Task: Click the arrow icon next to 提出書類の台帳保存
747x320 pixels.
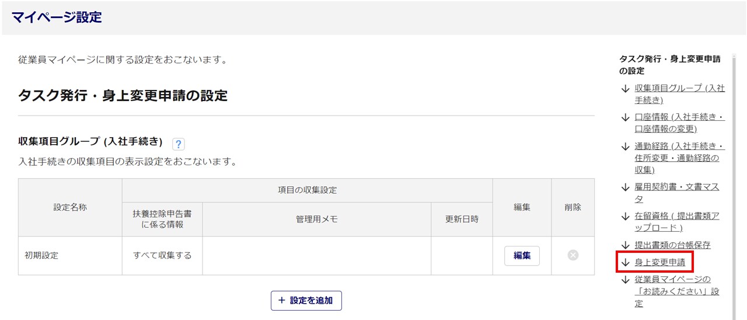Action: (x=625, y=245)
